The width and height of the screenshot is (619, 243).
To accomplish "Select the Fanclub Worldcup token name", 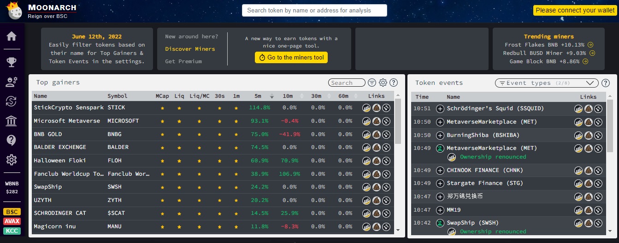I will [69, 174].
